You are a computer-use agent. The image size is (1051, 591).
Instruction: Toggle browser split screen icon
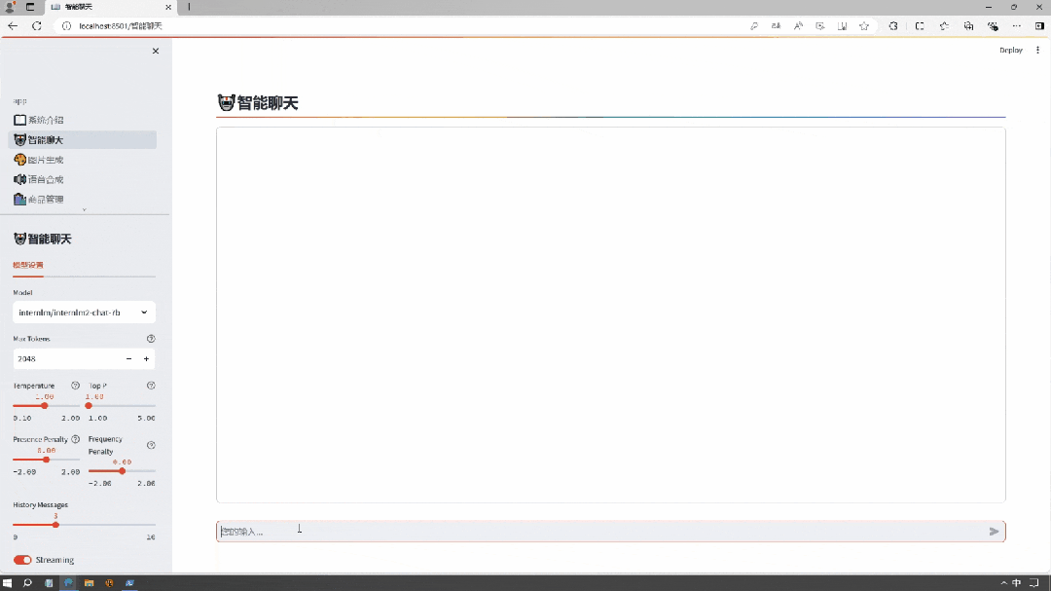(x=920, y=26)
